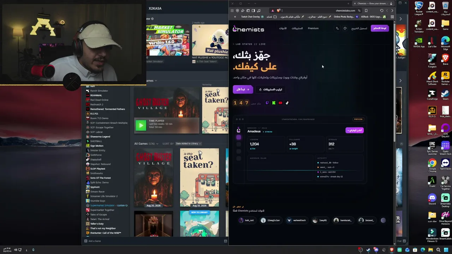Click the bandarab_ channel chip
Screen dimensions: 452x254
tap(343, 220)
